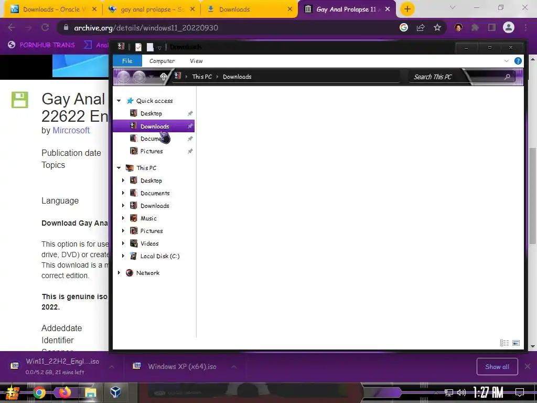Switch to Downloads - Oracle browser tab
This screenshot has height=403, width=537.
(x=52, y=9)
